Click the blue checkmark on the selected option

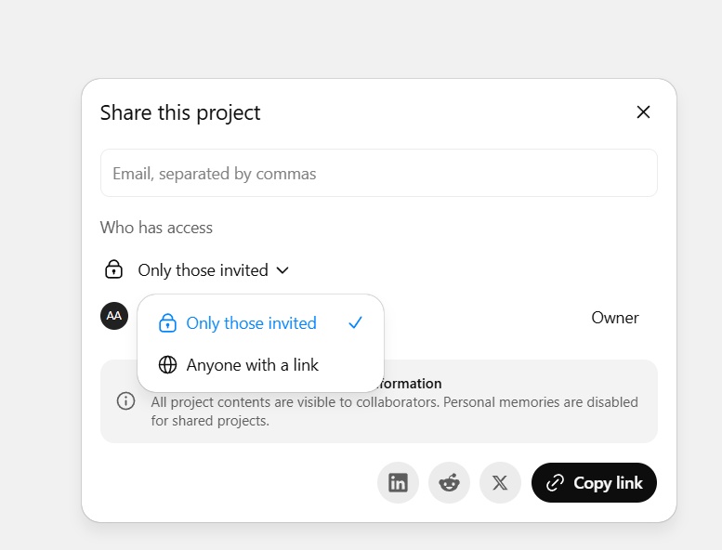(x=355, y=323)
